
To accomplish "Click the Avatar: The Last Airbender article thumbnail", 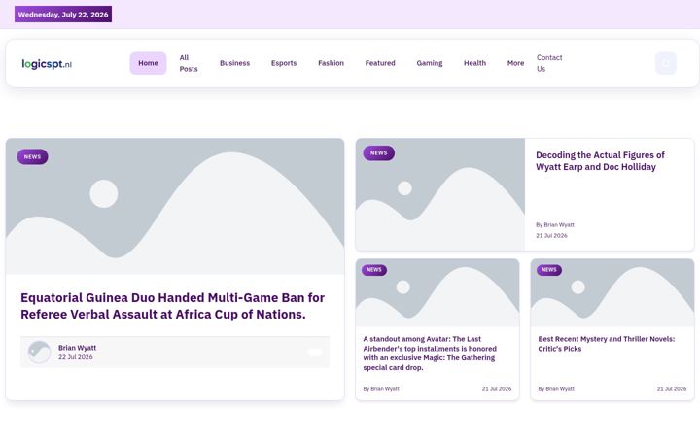I will (437, 292).
